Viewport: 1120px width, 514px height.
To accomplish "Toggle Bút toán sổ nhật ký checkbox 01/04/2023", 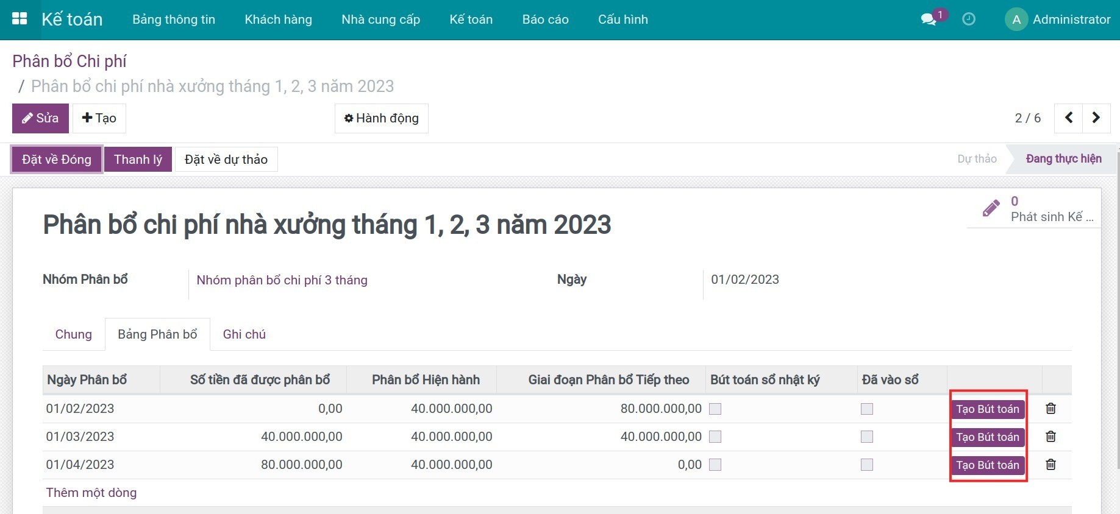I will 715,465.
